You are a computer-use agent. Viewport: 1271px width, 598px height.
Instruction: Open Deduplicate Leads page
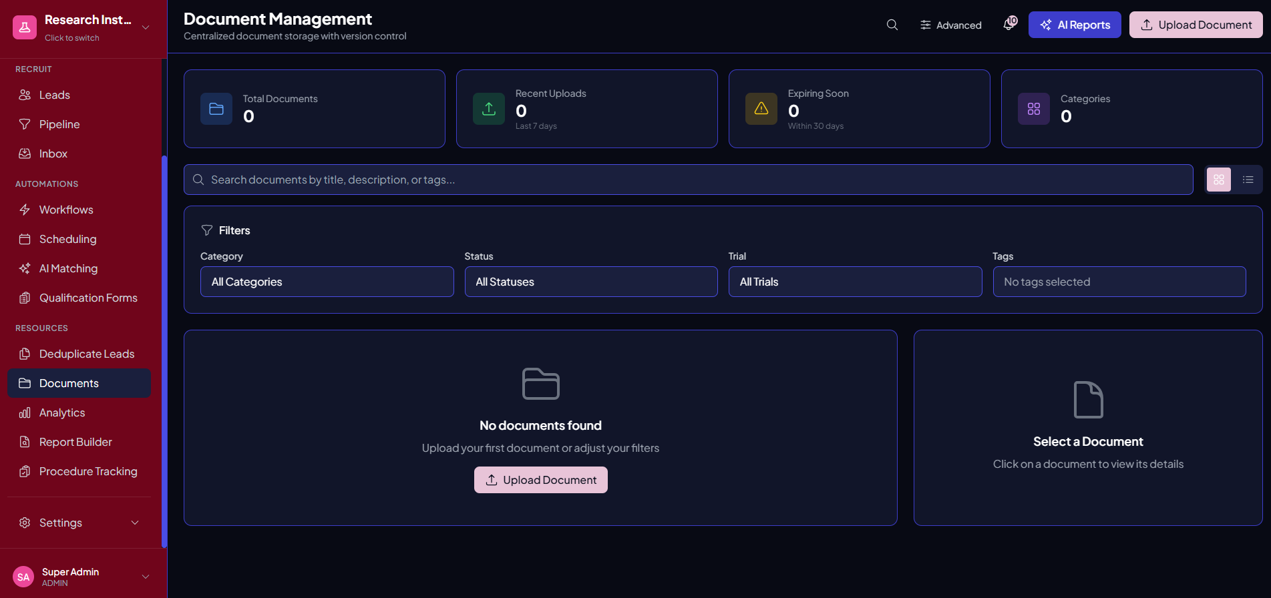coord(79,354)
